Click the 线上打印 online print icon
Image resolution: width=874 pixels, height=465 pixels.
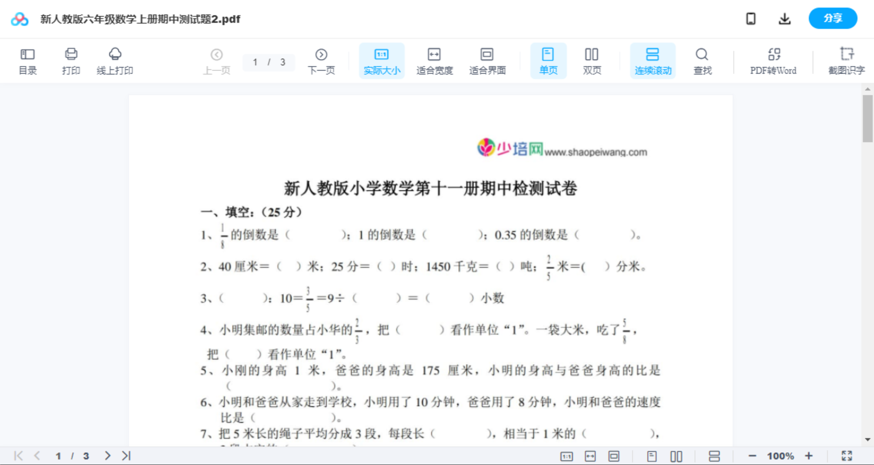click(x=115, y=60)
